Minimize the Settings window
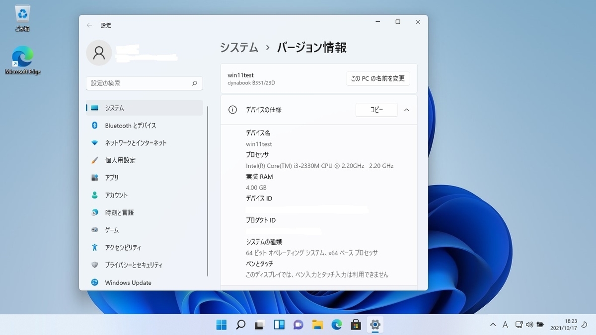The height and width of the screenshot is (335, 596). [x=378, y=22]
